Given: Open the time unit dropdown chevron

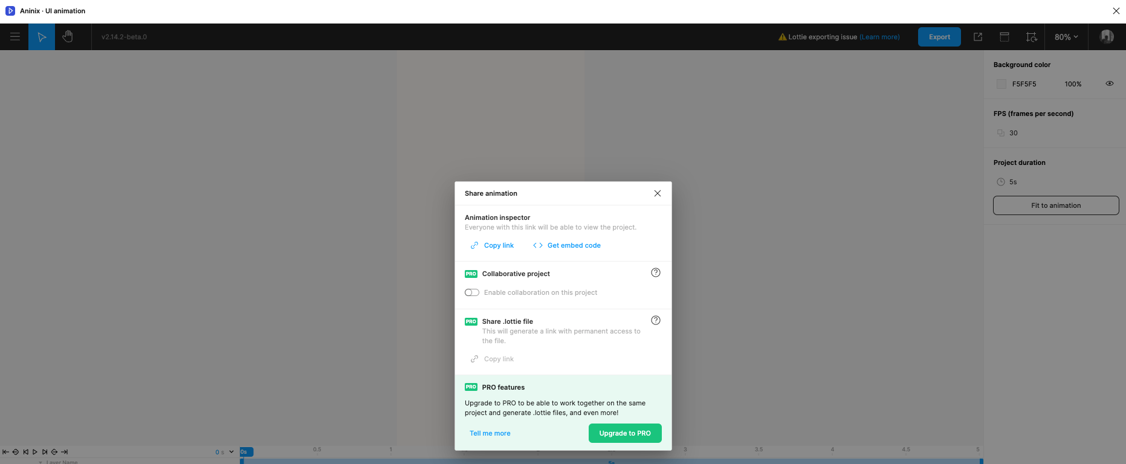Looking at the screenshot, I should click(x=231, y=452).
